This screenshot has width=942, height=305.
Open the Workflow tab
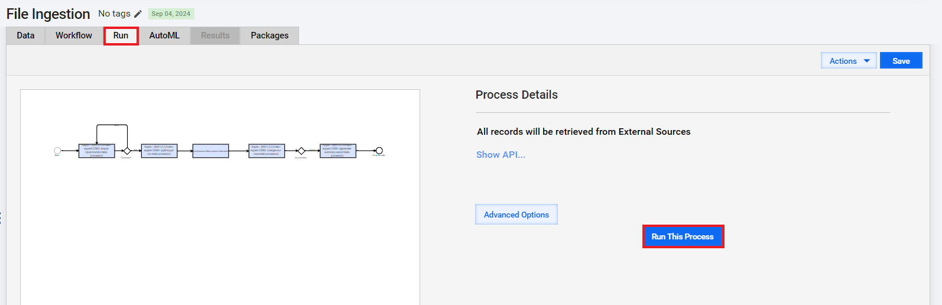coord(74,35)
